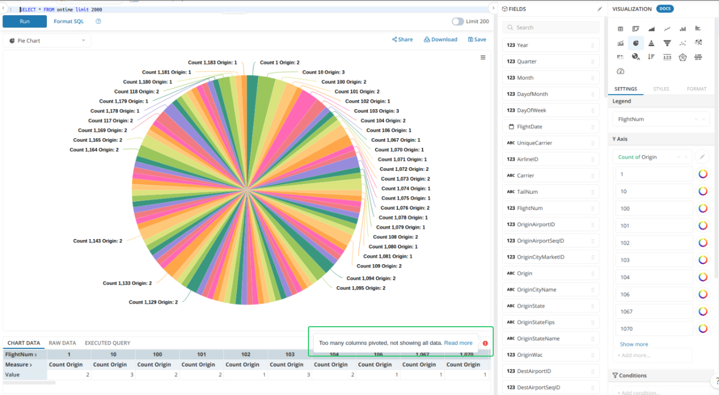Open the Count of Origin Y Axis dropdown
The image size is (719, 395).
tap(653, 157)
